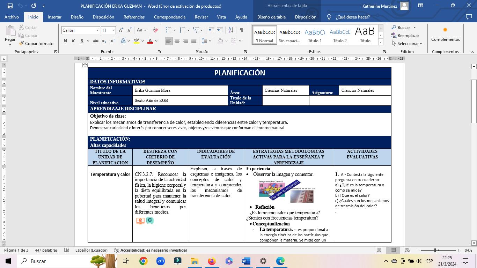477x268 pixels.
Task: Undo the last action in the title bar
Action: (20, 6)
